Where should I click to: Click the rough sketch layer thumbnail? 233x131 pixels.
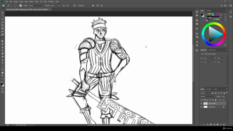pos(205,103)
